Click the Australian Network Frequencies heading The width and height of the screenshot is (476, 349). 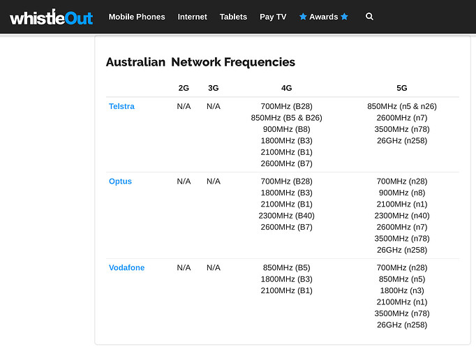[200, 62]
